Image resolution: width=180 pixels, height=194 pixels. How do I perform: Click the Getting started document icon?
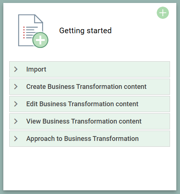pyautogui.click(x=33, y=31)
